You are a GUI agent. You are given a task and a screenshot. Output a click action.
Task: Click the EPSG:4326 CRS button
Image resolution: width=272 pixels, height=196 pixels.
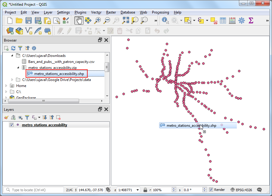click(x=241, y=190)
